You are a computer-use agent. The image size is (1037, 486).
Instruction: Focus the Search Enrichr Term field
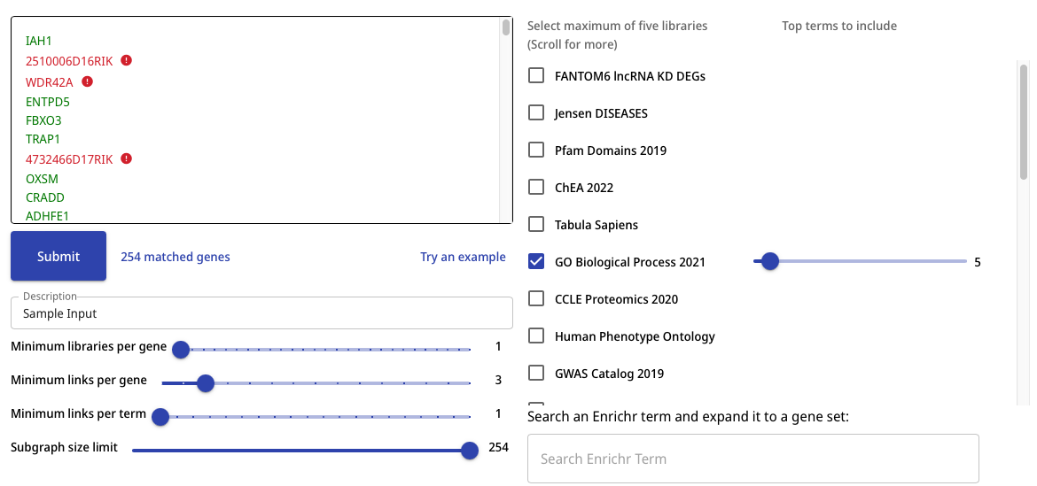[752, 459]
